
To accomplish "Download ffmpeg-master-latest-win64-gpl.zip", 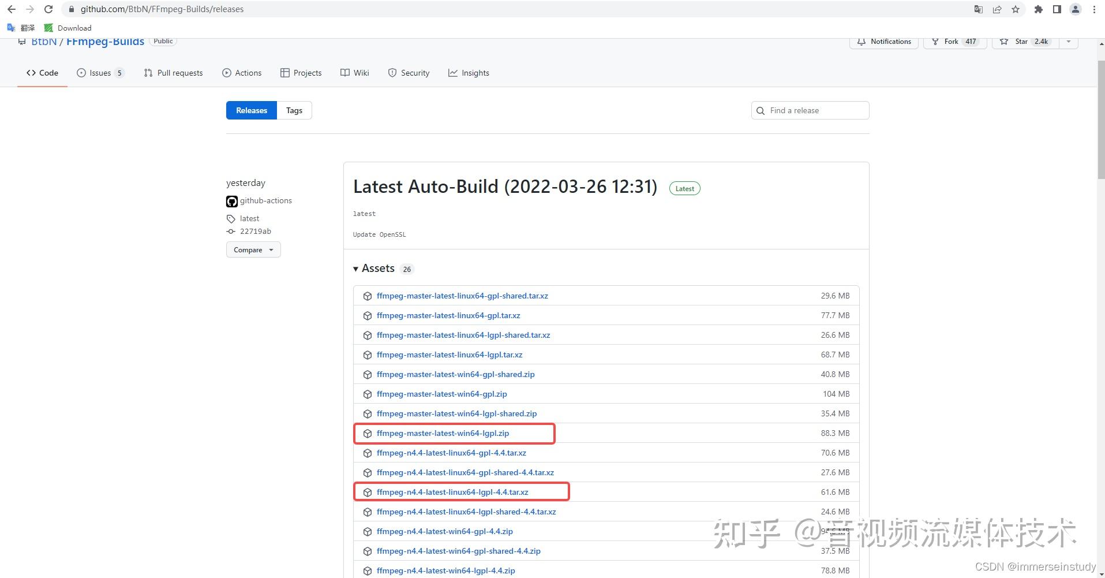I will tap(442, 394).
